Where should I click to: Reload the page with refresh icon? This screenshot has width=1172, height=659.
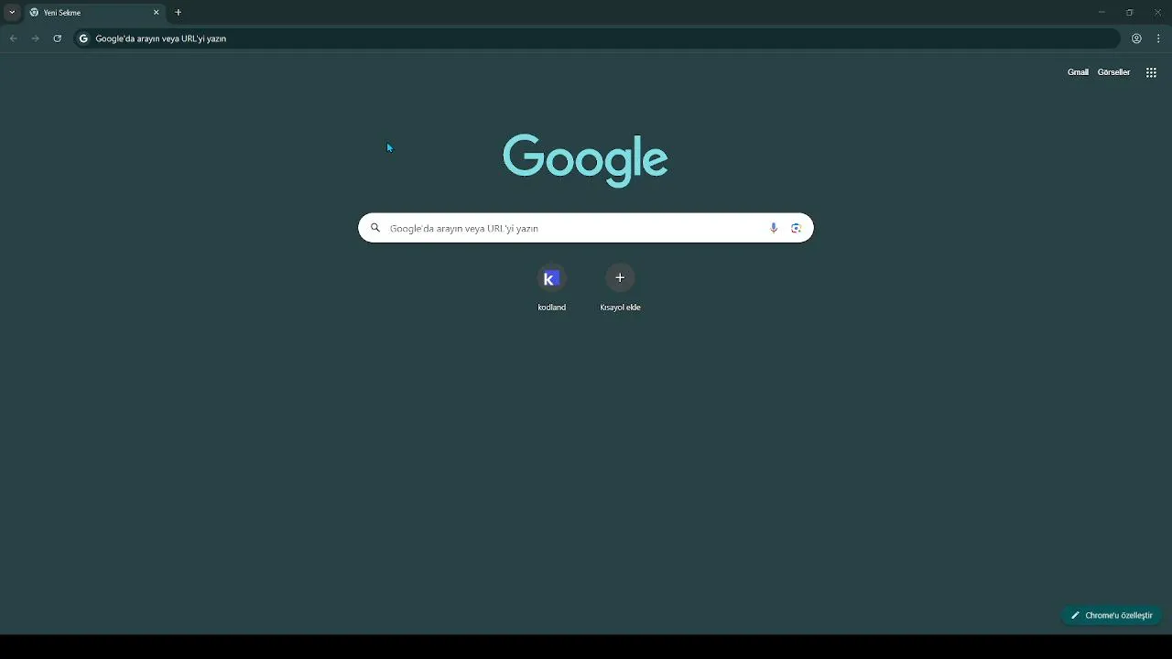pyautogui.click(x=57, y=38)
